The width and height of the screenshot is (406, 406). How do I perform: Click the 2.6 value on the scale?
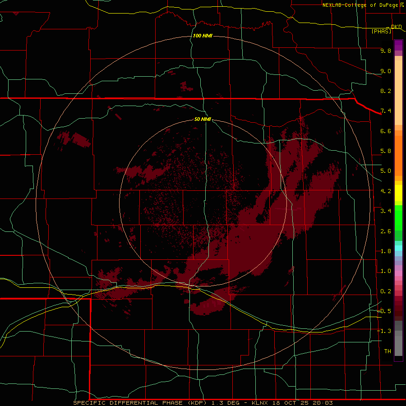[386, 231]
